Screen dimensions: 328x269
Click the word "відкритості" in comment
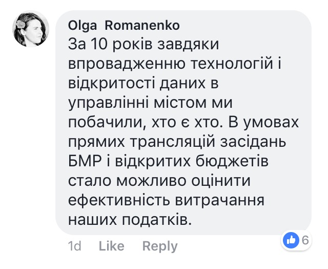[x=112, y=83]
